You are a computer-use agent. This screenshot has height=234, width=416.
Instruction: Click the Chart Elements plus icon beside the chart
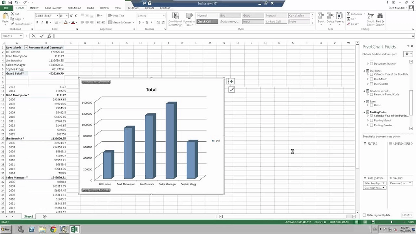coord(231,81)
